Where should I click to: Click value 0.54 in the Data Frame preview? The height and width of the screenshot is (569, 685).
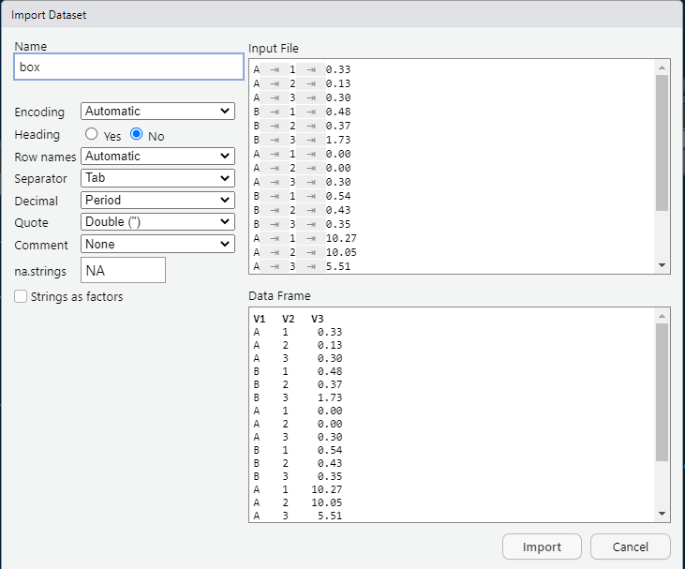330,450
